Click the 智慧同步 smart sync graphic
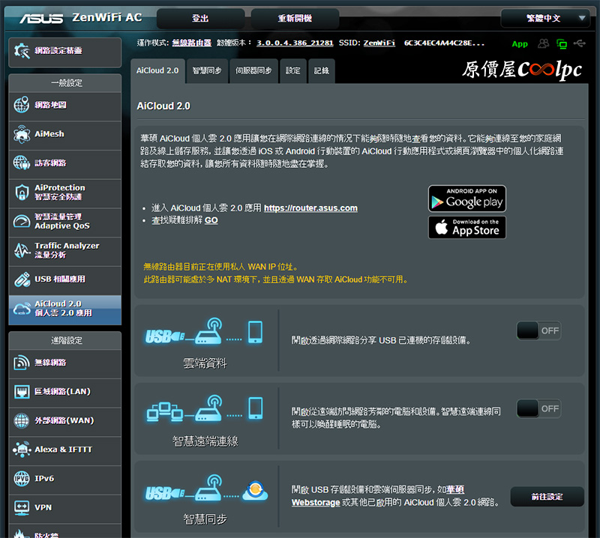 [207, 488]
